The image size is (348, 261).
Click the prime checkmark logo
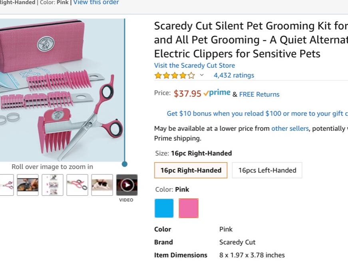tap(217, 93)
